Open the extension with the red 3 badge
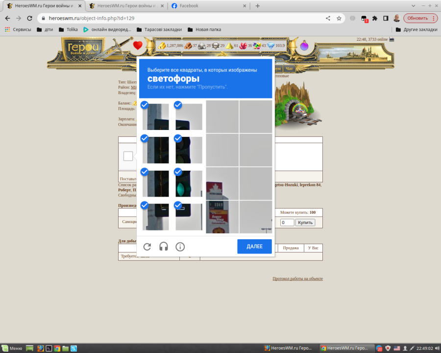Viewport: 441px width, 353px height. pos(364,19)
